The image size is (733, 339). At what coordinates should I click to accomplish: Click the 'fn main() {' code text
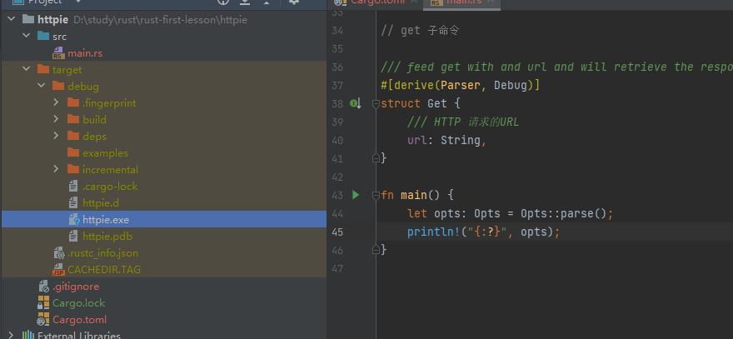[417, 196]
